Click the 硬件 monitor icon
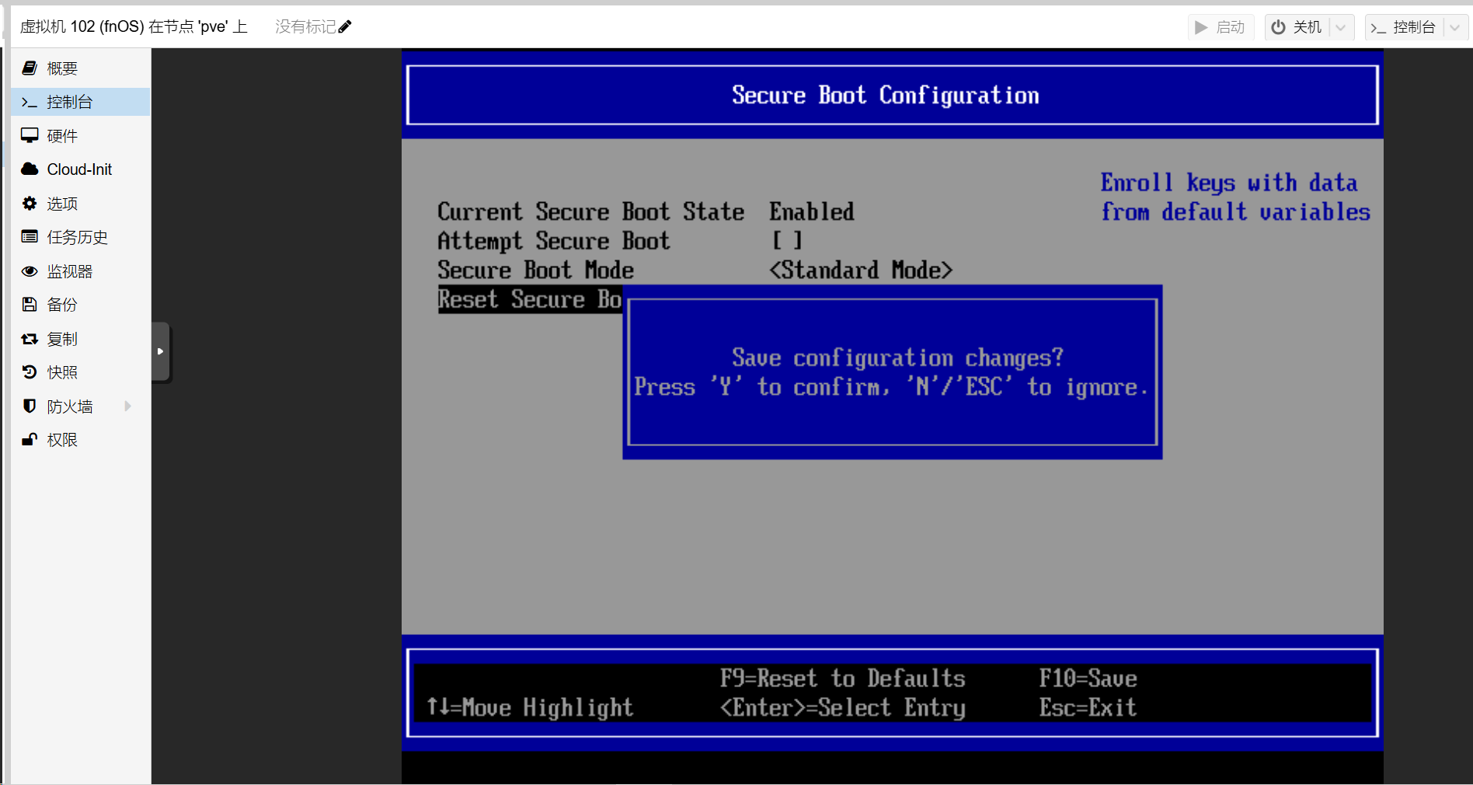Image resolution: width=1473 pixels, height=785 pixels. 30,135
